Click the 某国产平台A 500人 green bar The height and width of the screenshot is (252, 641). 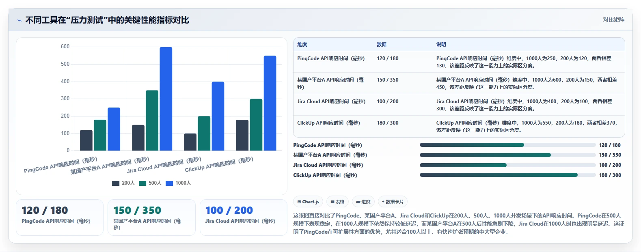(x=152, y=121)
